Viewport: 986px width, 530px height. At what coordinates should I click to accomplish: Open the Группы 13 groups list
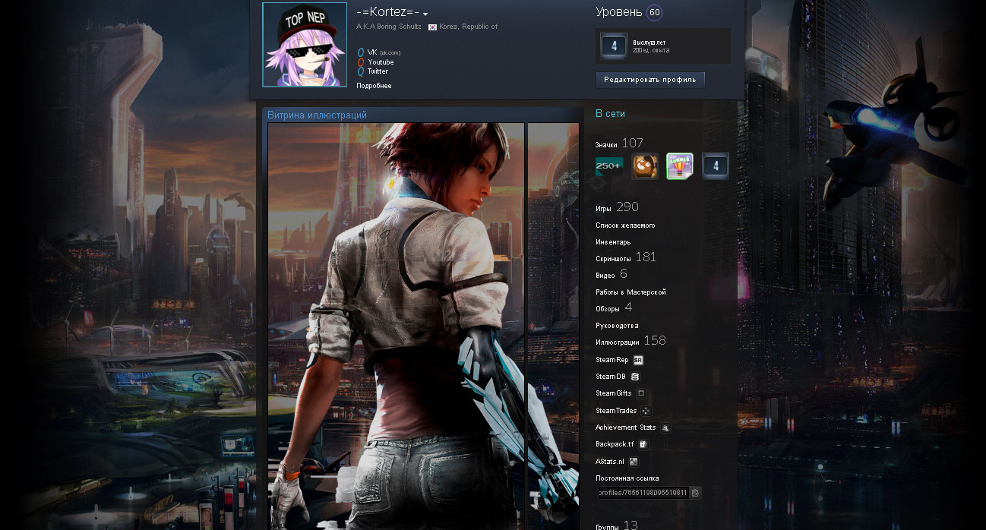coord(617,525)
